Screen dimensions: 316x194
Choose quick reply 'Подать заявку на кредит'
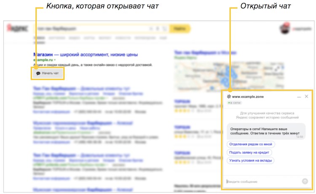pyautogui.click(x=249, y=152)
